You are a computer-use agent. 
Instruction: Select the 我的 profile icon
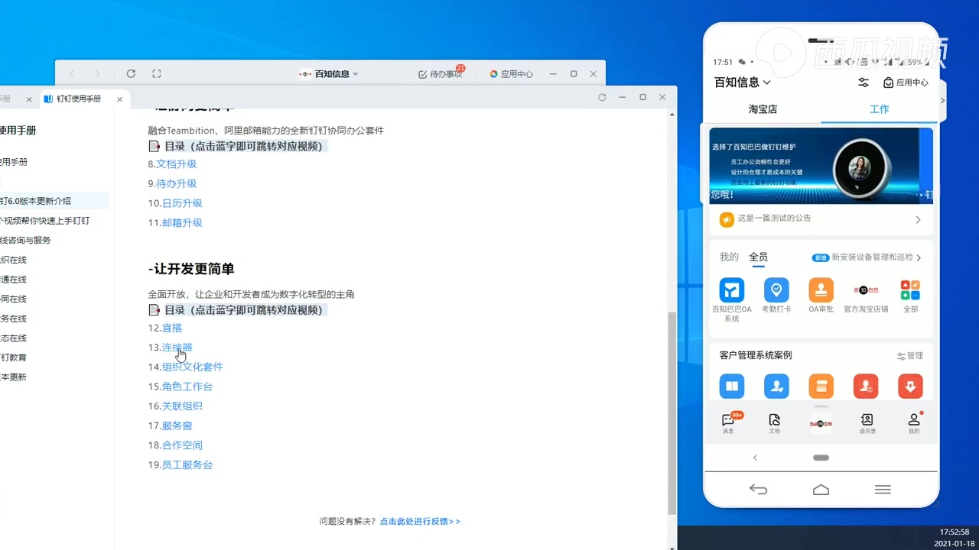(x=913, y=421)
